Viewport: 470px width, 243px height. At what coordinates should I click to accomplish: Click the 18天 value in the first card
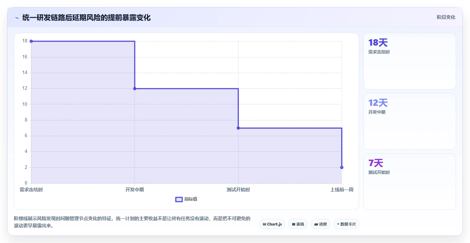(x=378, y=43)
